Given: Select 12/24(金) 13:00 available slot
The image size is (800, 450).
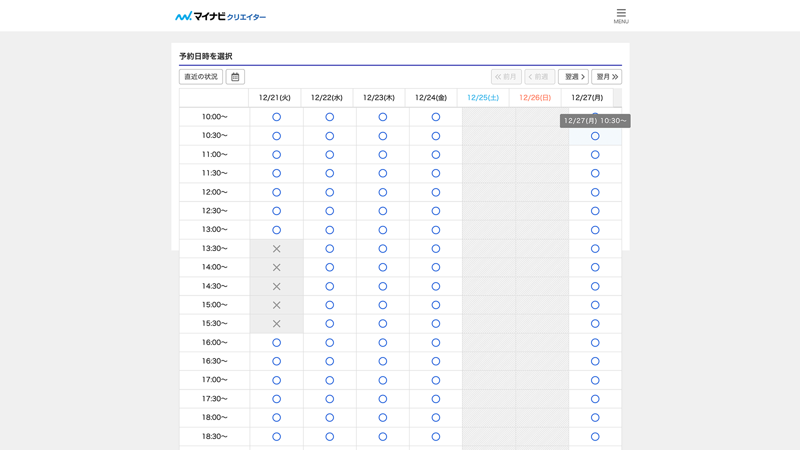Looking at the screenshot, I should pyautogui.click(x=435, y=230).
